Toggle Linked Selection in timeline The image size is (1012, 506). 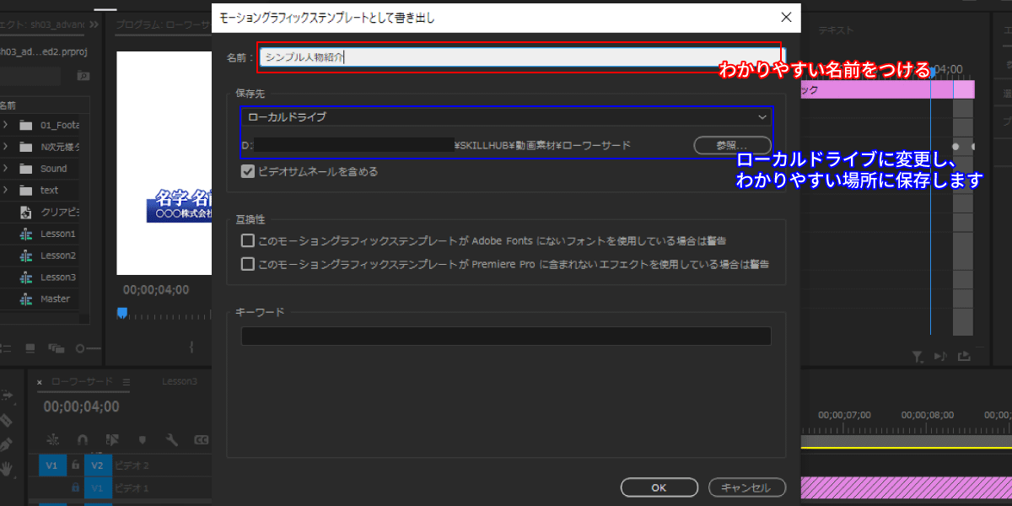click(112, 439)
